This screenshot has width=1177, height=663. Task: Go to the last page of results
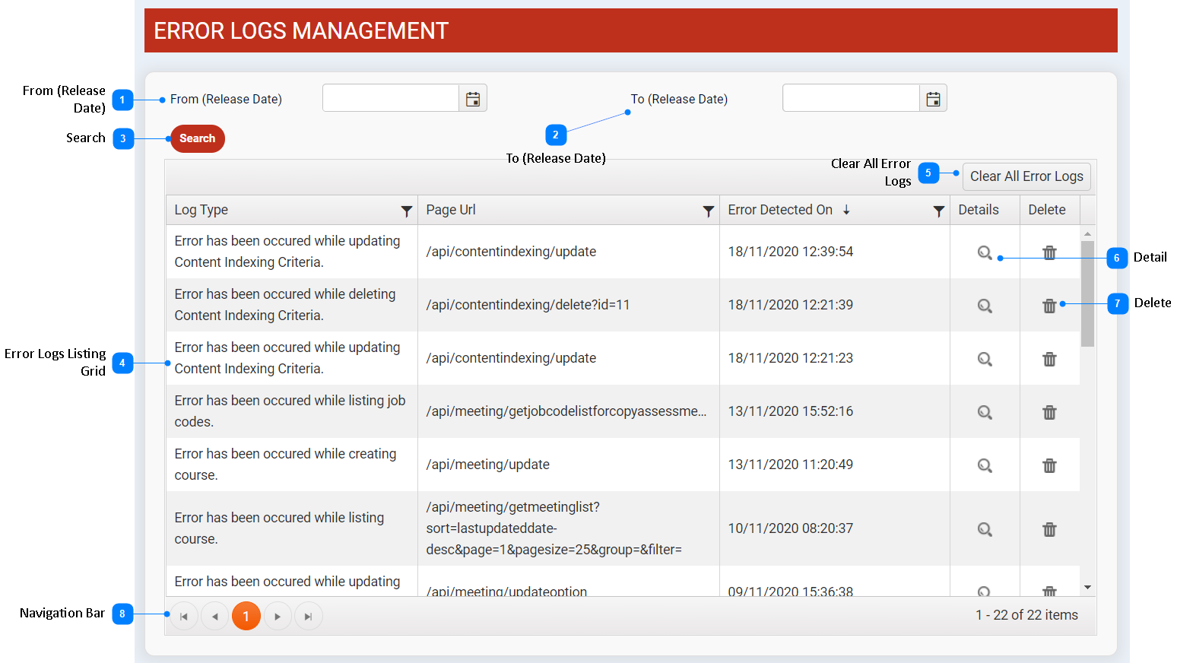(308, 617)
